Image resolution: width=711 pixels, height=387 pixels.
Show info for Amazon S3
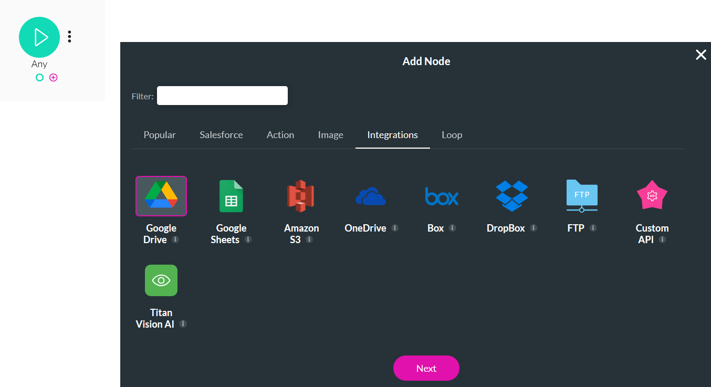309,239
